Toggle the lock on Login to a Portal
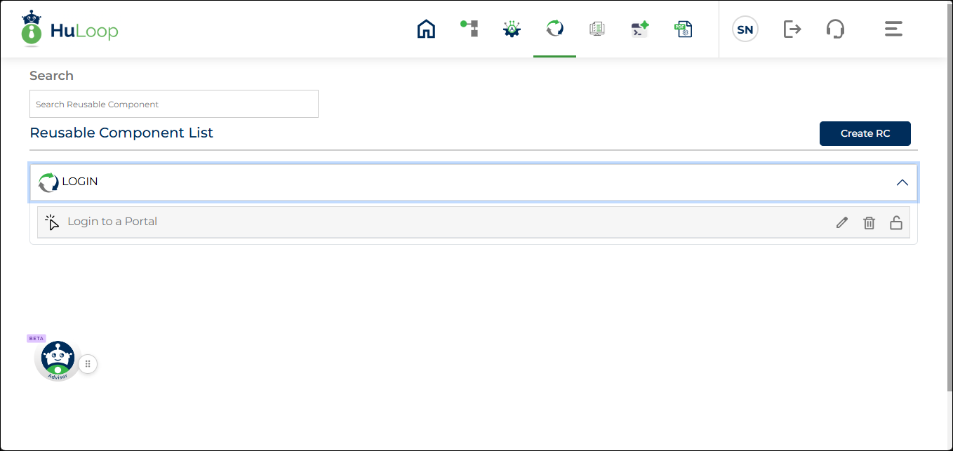Screen dimensions: 953x451 [x=895, y=222]
